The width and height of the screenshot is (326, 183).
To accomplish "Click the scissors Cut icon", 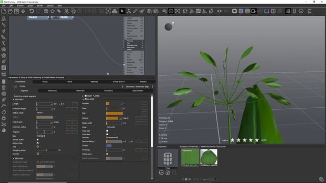I will [67, 11].
